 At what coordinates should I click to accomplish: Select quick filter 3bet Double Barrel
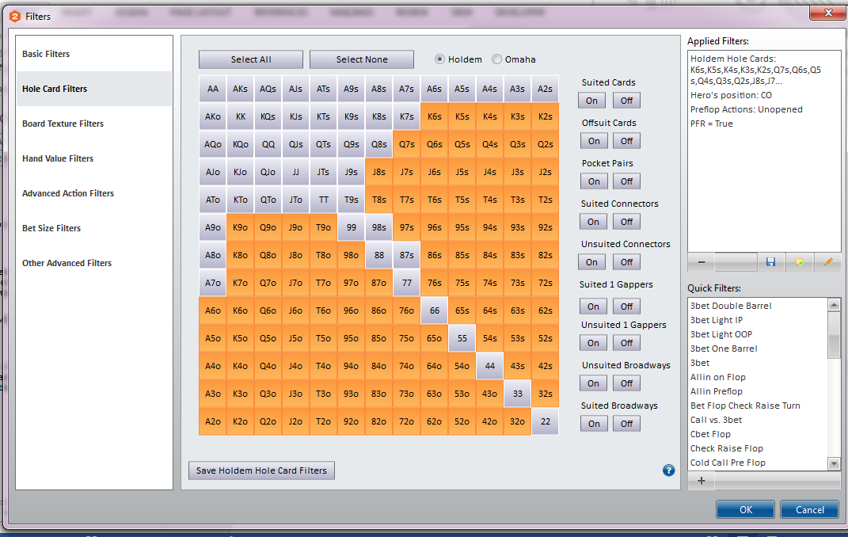pyautogui.click(x=731, y=306)
